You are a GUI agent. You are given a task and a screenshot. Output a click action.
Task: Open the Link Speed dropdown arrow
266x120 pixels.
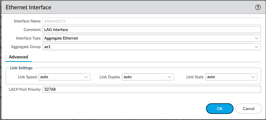(x=86, y=77)
